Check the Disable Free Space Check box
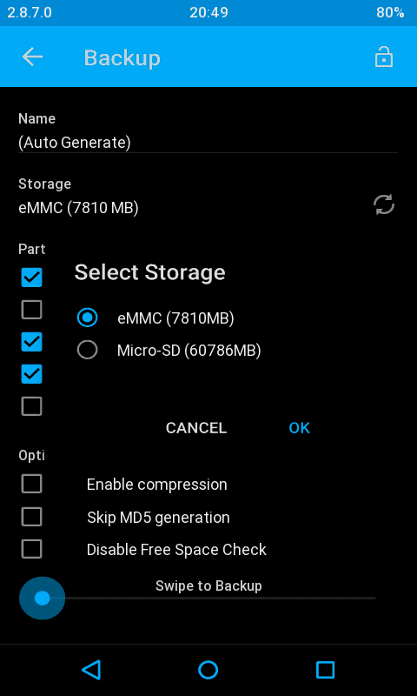 (32, 549)
